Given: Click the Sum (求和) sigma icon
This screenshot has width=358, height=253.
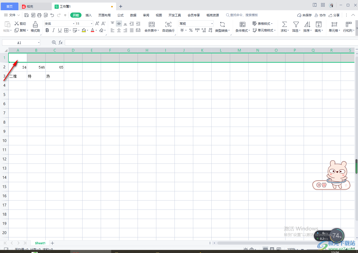Looking at the screenshot, I should tap(284, 24).
